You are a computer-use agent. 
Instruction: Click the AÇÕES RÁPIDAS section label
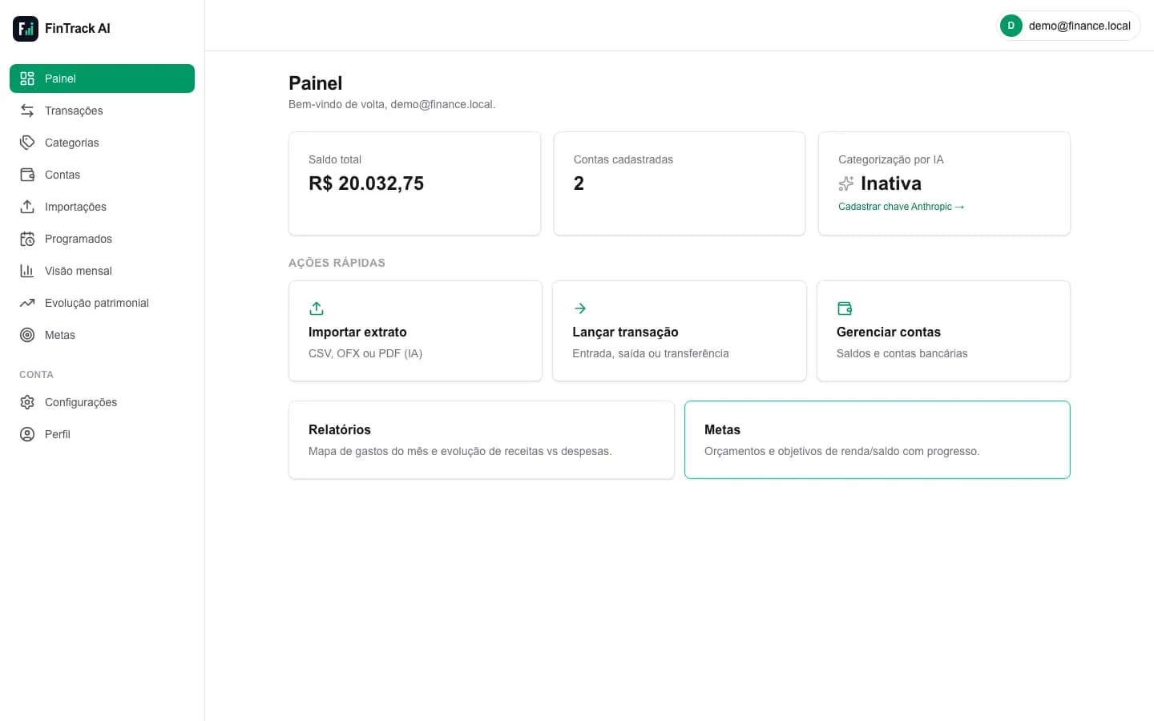[337, 263]
